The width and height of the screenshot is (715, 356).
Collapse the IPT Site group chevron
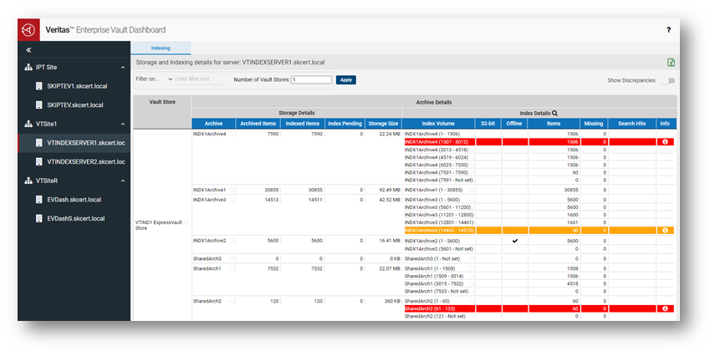coord(123,68)
